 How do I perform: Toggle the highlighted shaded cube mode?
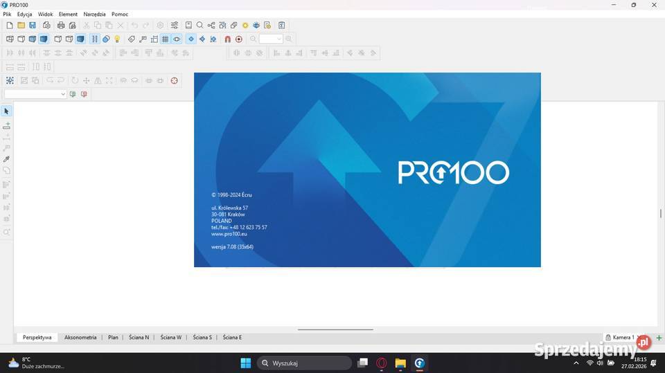80,39
